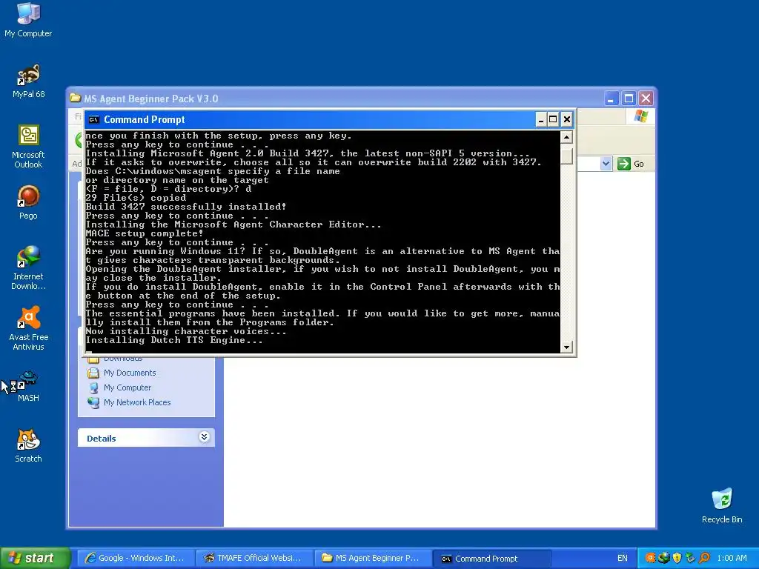Click the globe network tray icon

pos(663,558)
